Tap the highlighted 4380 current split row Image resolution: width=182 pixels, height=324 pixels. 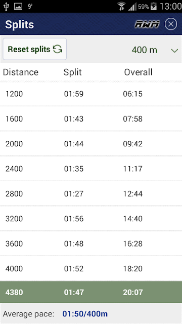click(91, 292)
